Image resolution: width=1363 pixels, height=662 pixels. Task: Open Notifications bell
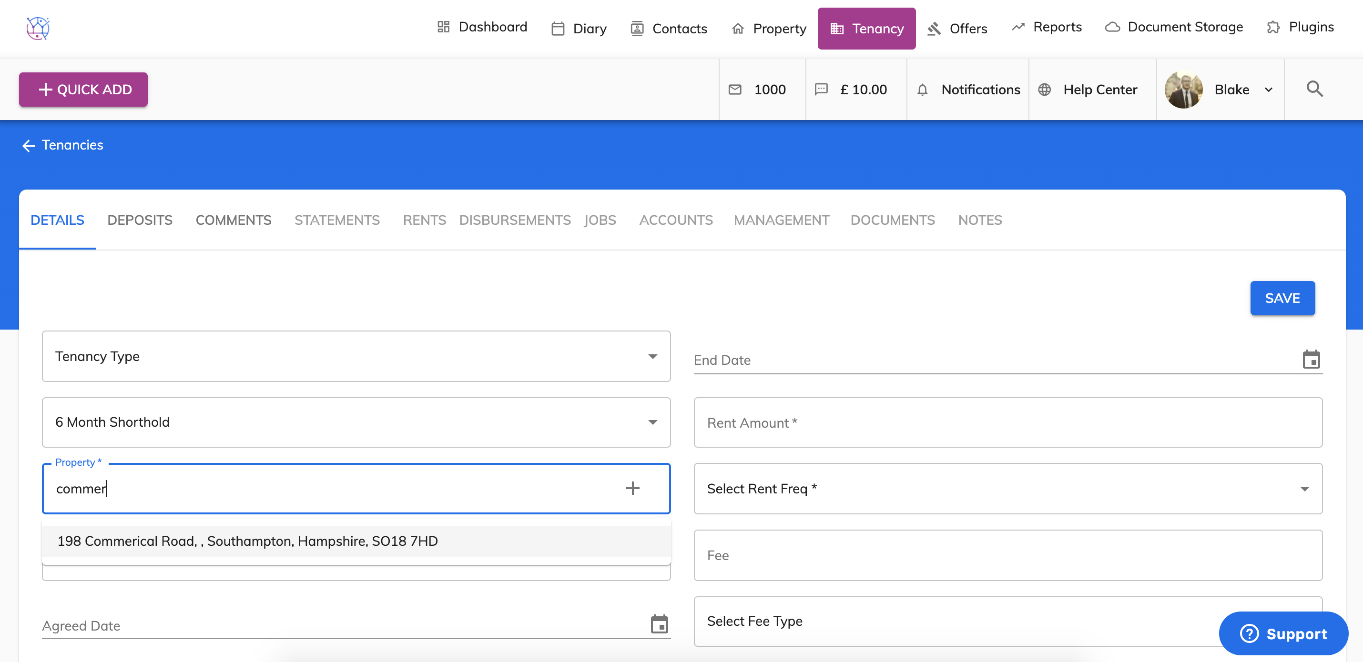tap(922, 90)
